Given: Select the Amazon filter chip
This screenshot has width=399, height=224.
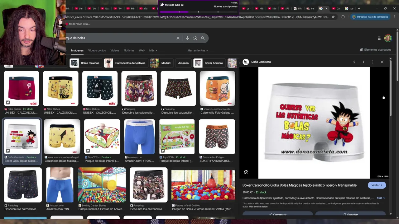Looking at the screenshot, I should pyautogui.click(x=183, y=63).
